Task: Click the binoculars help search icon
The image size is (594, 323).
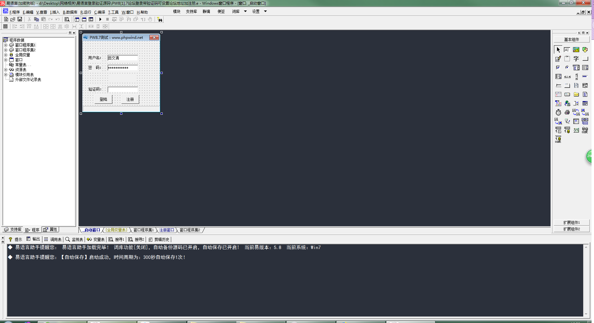Action: point(160,19)
